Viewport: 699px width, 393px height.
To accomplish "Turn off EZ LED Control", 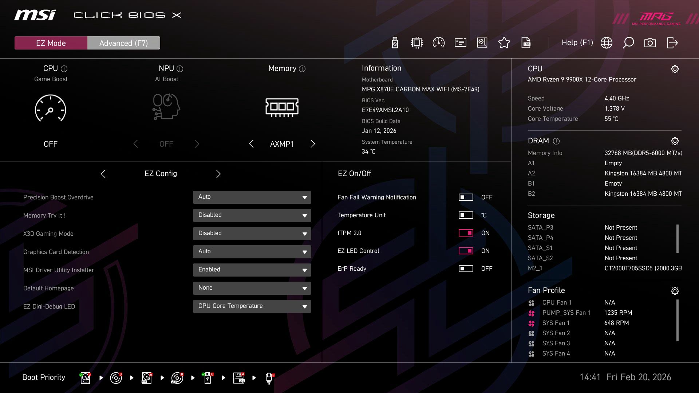I will (x=466, y=251).
